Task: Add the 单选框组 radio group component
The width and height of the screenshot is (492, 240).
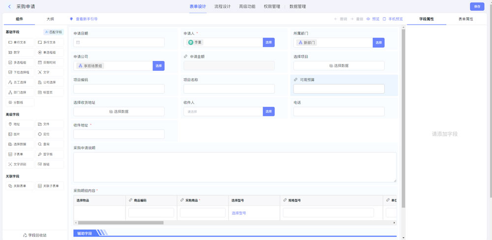Action: click(49, 52)
